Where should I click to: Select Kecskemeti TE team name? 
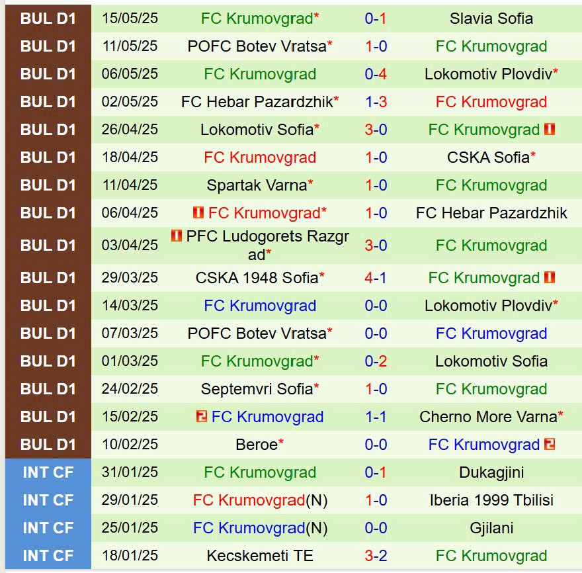click(x=260, y=556)
